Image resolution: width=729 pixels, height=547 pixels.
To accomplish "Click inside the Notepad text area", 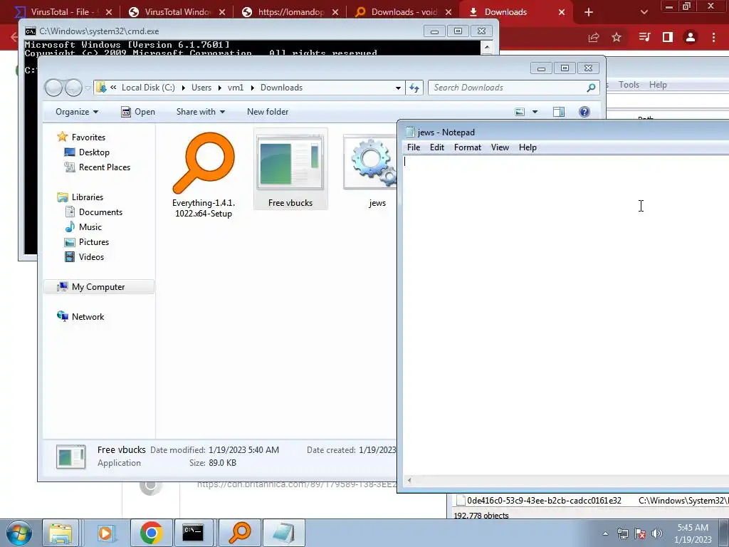I will [x=565, y=315].
